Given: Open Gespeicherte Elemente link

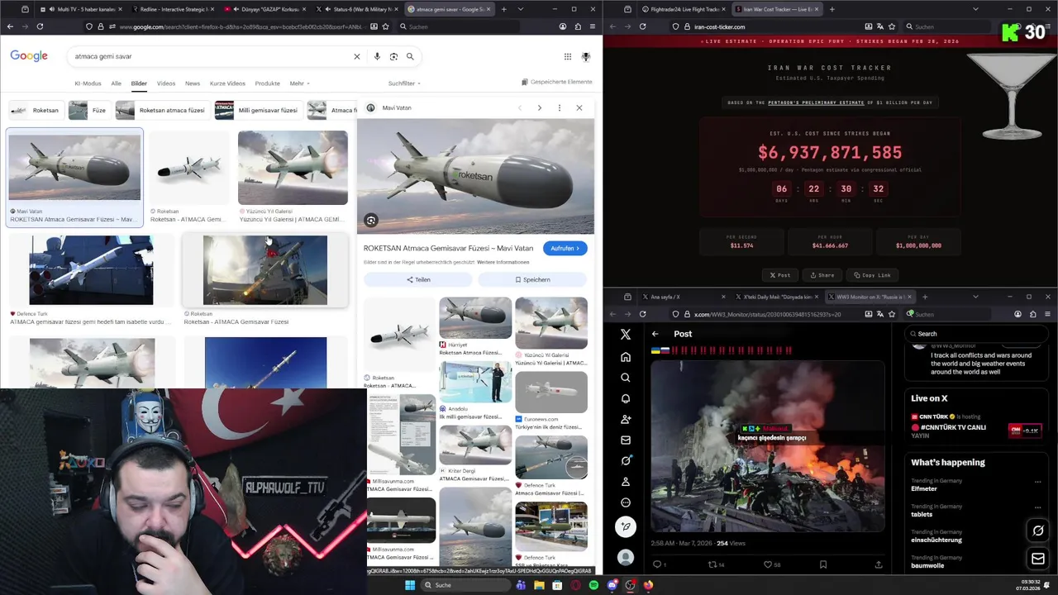Looking at the screenshot, I should (557, 82).
